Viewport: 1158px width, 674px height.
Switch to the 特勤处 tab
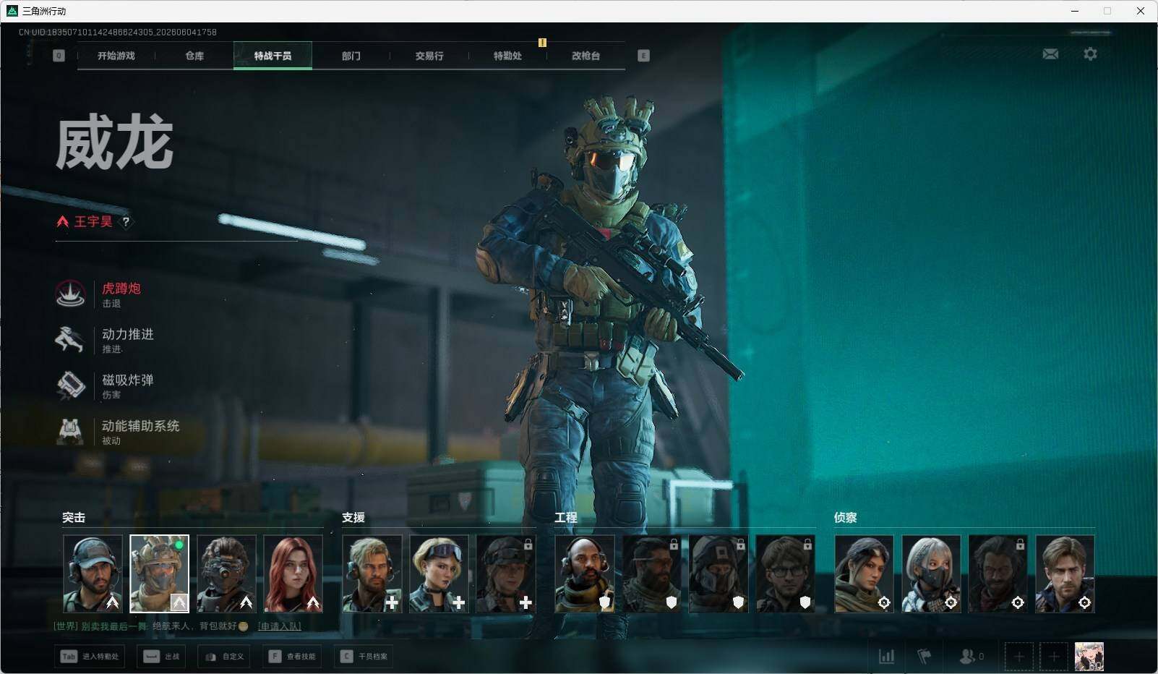point(507,56)
